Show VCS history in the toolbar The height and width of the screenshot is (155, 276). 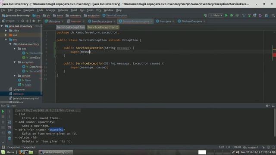point(255,15)
